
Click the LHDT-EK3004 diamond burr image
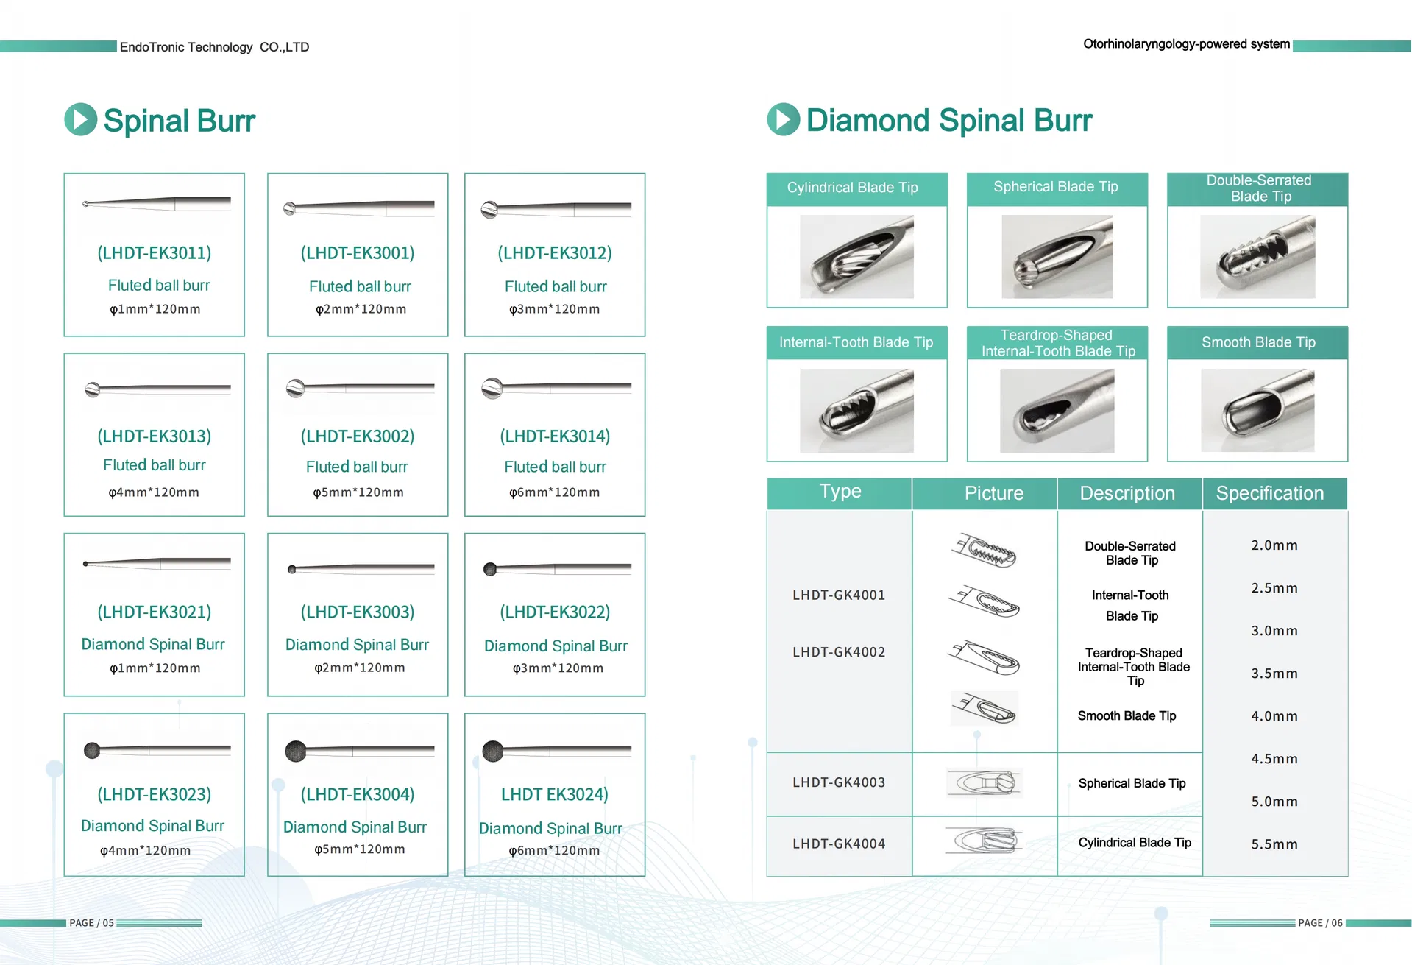tap(359, 751)
